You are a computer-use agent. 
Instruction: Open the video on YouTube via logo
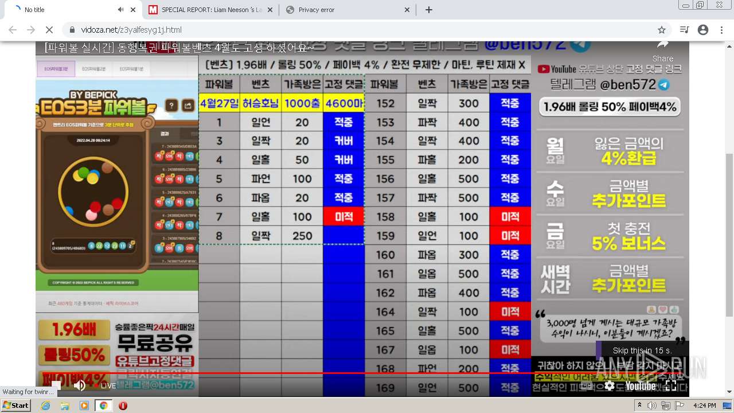641,385
